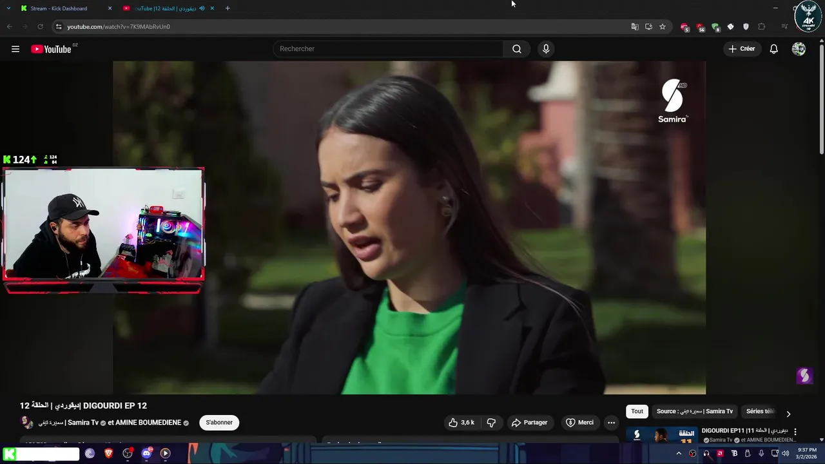Screen dimensions: 825x464
Task: Go back with the browser back arrow
Action: point(9,26)
